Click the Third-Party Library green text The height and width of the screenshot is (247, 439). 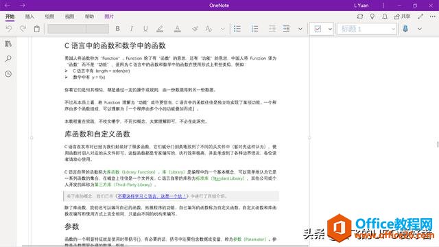coord(133,185)
